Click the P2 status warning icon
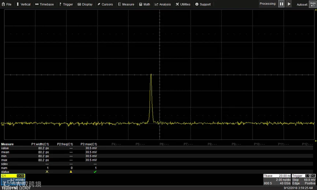This screenshot has width=317, height=190. point(71,172)
